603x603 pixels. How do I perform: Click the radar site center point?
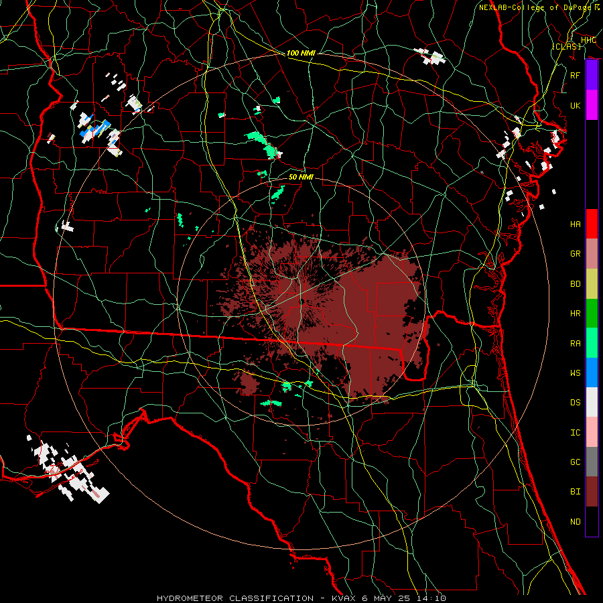[302, 301]
